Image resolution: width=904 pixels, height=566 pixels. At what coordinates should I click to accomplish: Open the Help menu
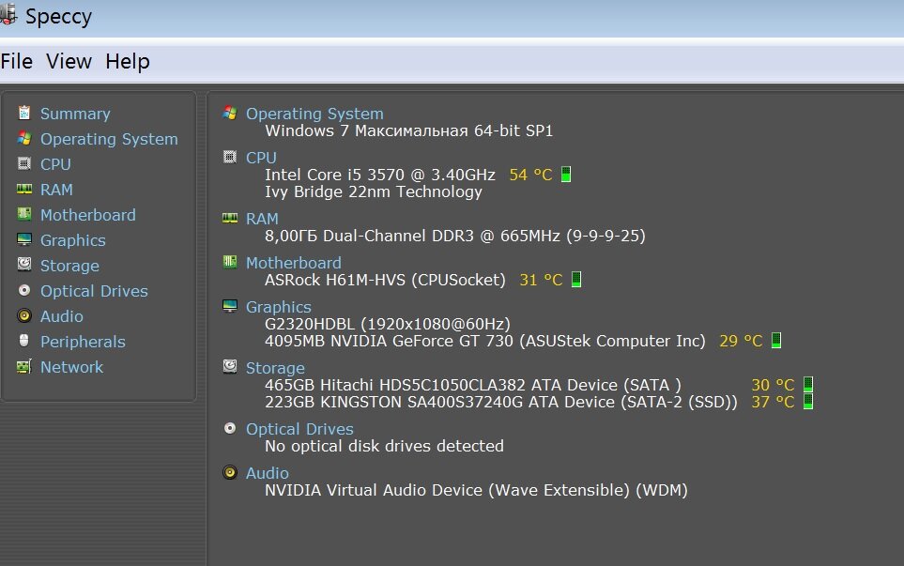(128, 62)
